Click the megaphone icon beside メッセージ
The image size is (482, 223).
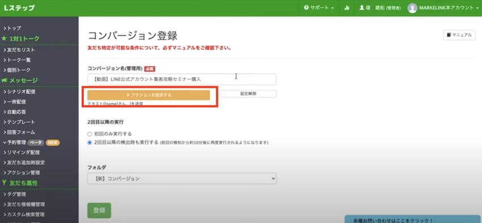[5, 80]
